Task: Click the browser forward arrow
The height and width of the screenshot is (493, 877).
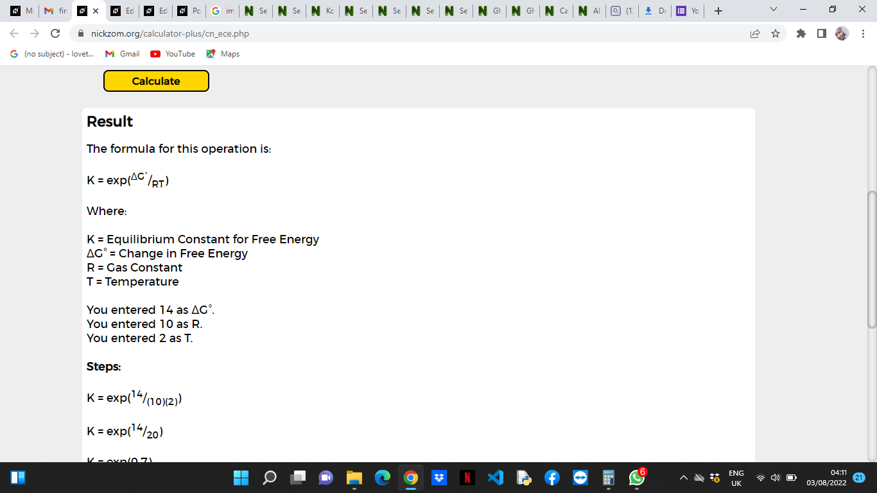Action: pyautogui.click(x=35, y=33)
